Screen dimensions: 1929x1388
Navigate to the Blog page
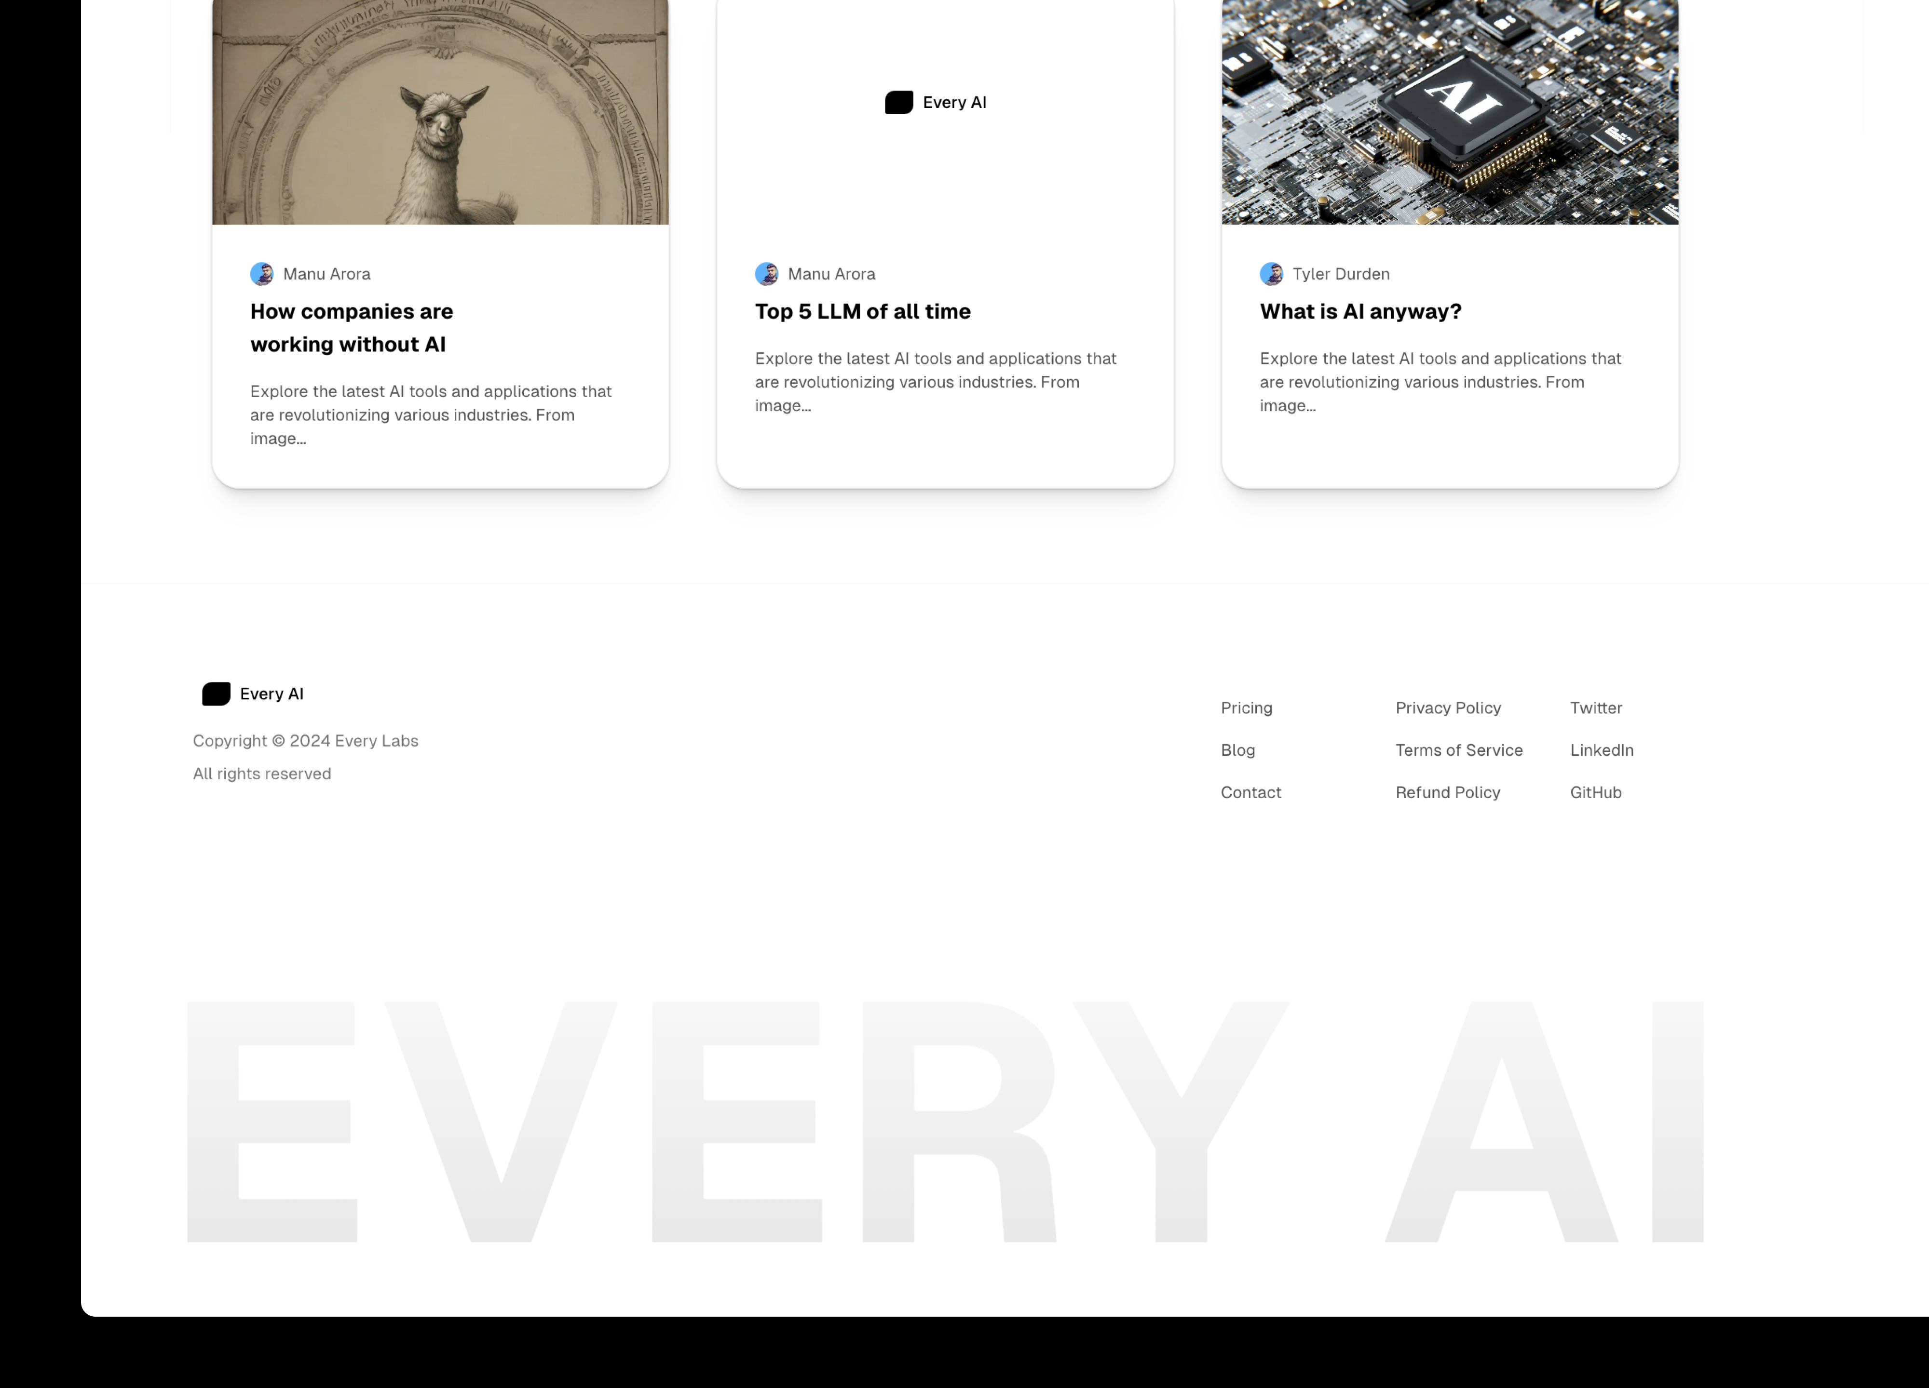click(1236, 750)
